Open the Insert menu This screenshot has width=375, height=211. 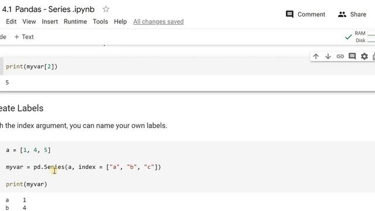pyautogui.click(x=50, y=22)
